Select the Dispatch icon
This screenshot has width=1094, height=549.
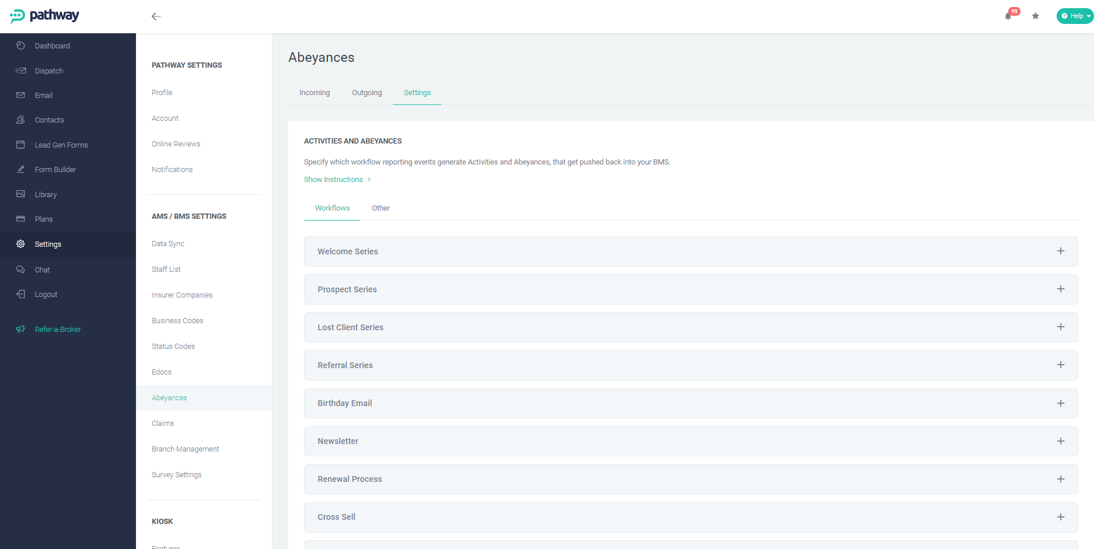click(x=20, y=71)
